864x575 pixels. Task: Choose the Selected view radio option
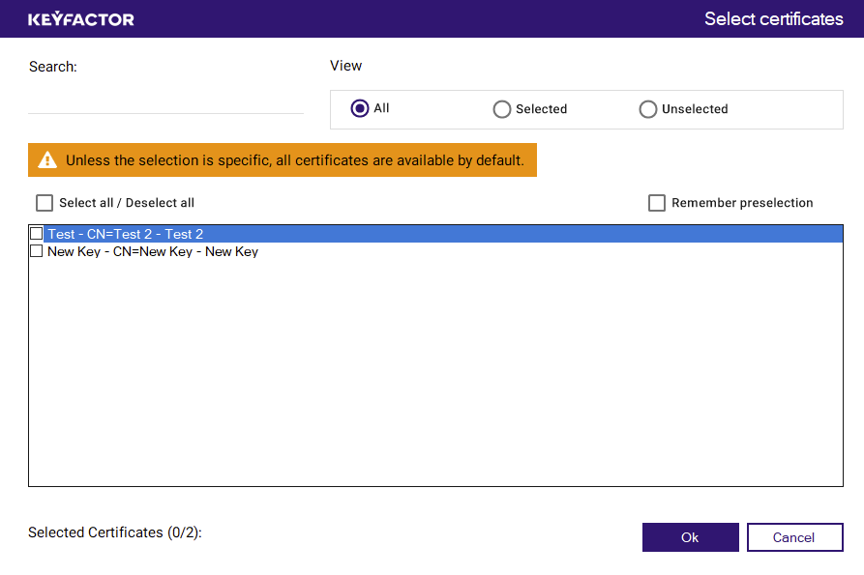[x=502, y=109]
